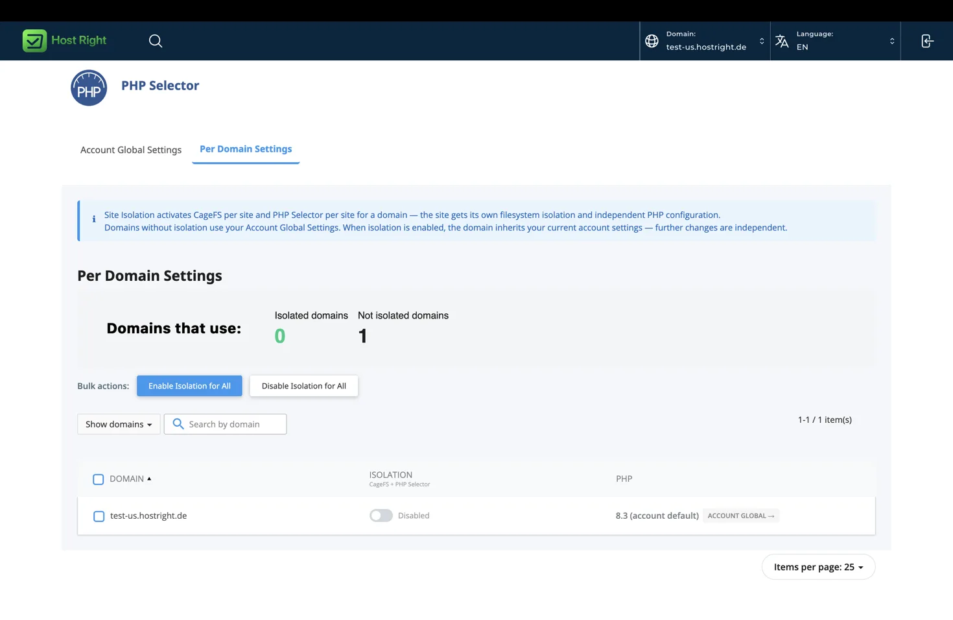Toggle isolation switch for test-us.hostright.de
This screenshot has width=953, height=620.
point(381,516)
